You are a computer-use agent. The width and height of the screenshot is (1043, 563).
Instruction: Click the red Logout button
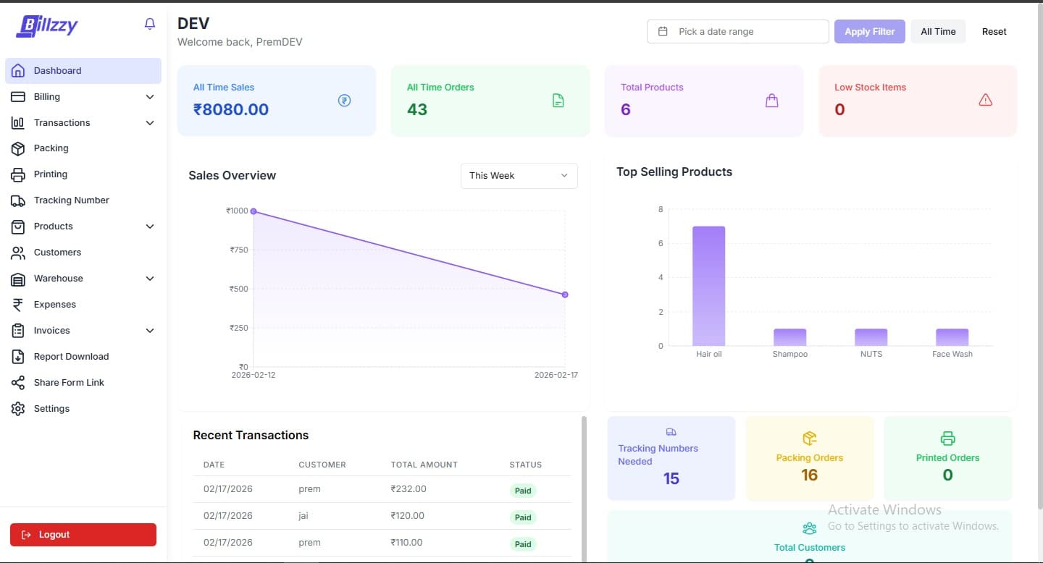(83, 535)
